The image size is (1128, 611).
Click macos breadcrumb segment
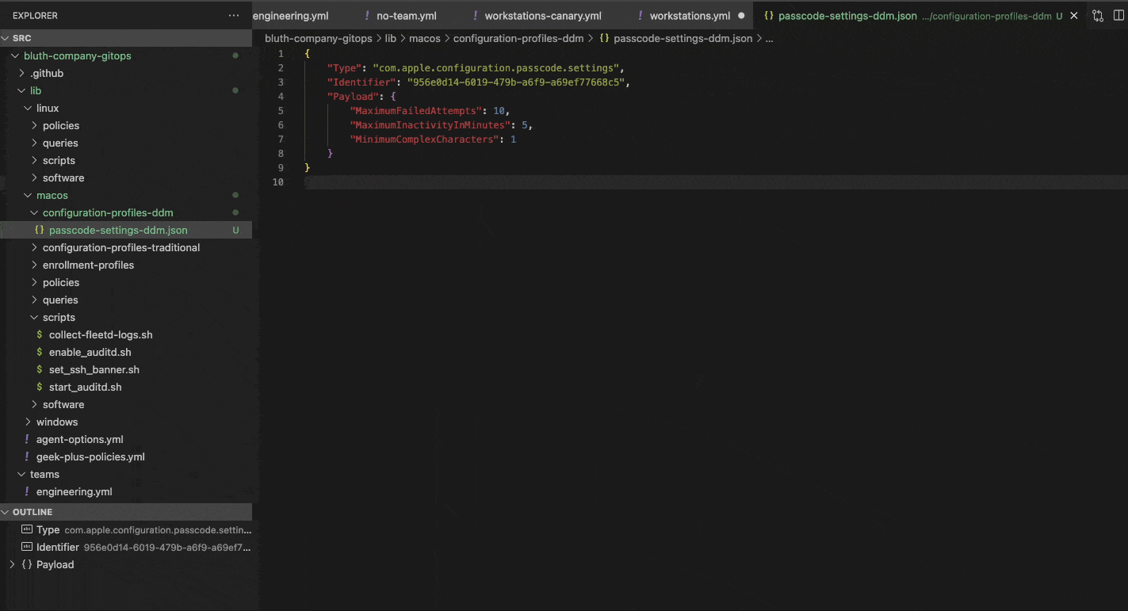pos(424,38)
